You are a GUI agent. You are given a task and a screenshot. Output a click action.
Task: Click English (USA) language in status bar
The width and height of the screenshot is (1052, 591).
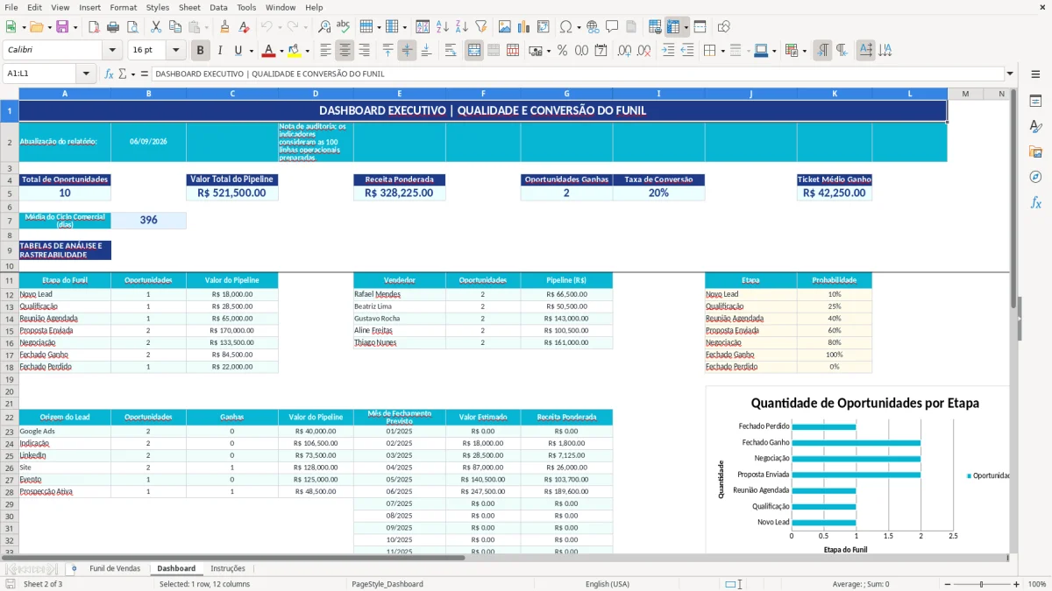[608, 584]
